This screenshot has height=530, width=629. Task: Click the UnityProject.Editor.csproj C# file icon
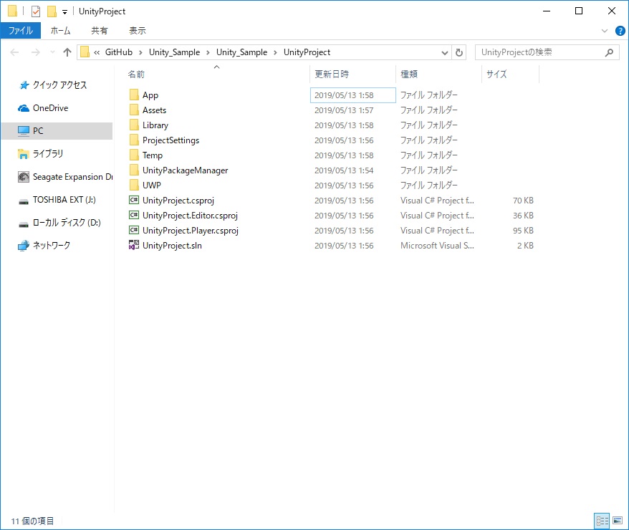click(134, 216)
